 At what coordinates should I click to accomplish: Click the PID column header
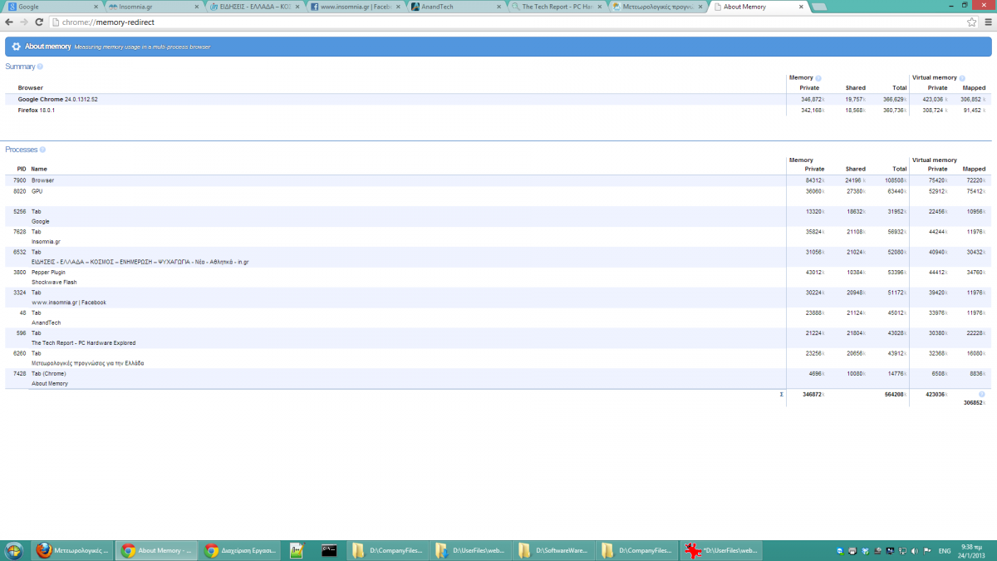point(22,169)
